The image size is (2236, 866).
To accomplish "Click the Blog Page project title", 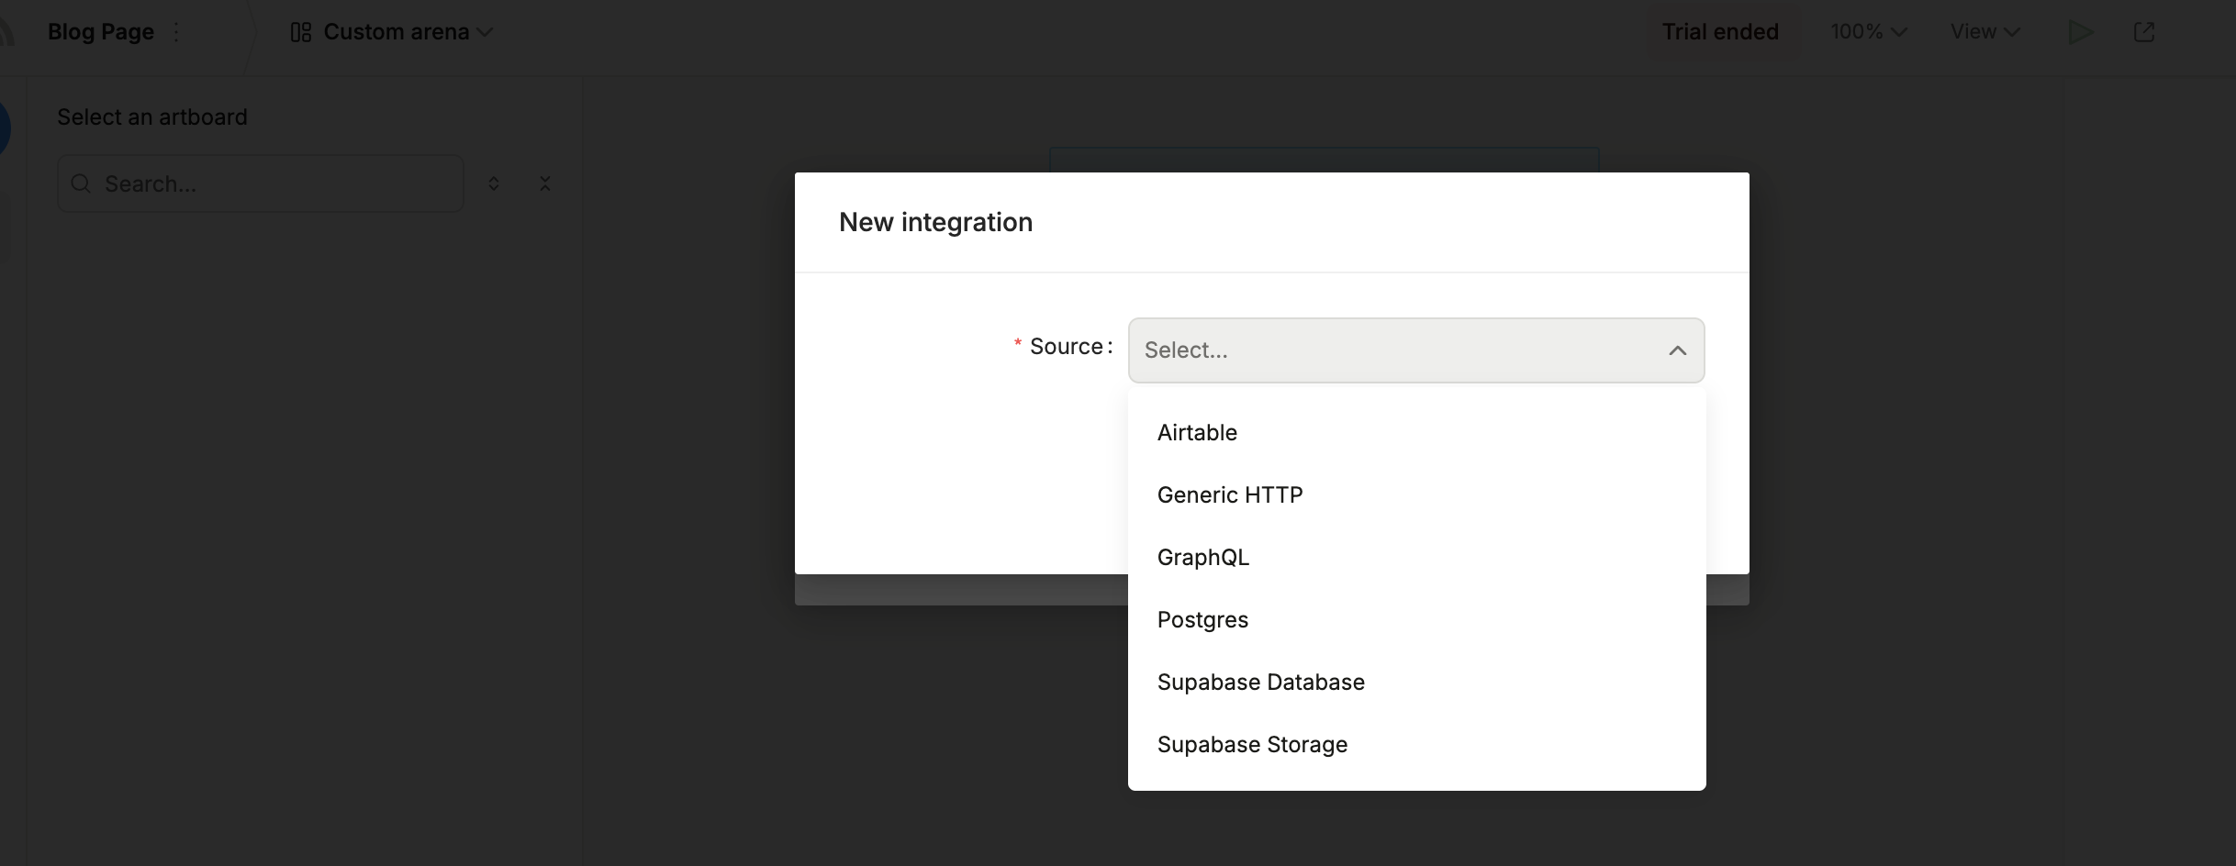I will [x=100, y=32].
